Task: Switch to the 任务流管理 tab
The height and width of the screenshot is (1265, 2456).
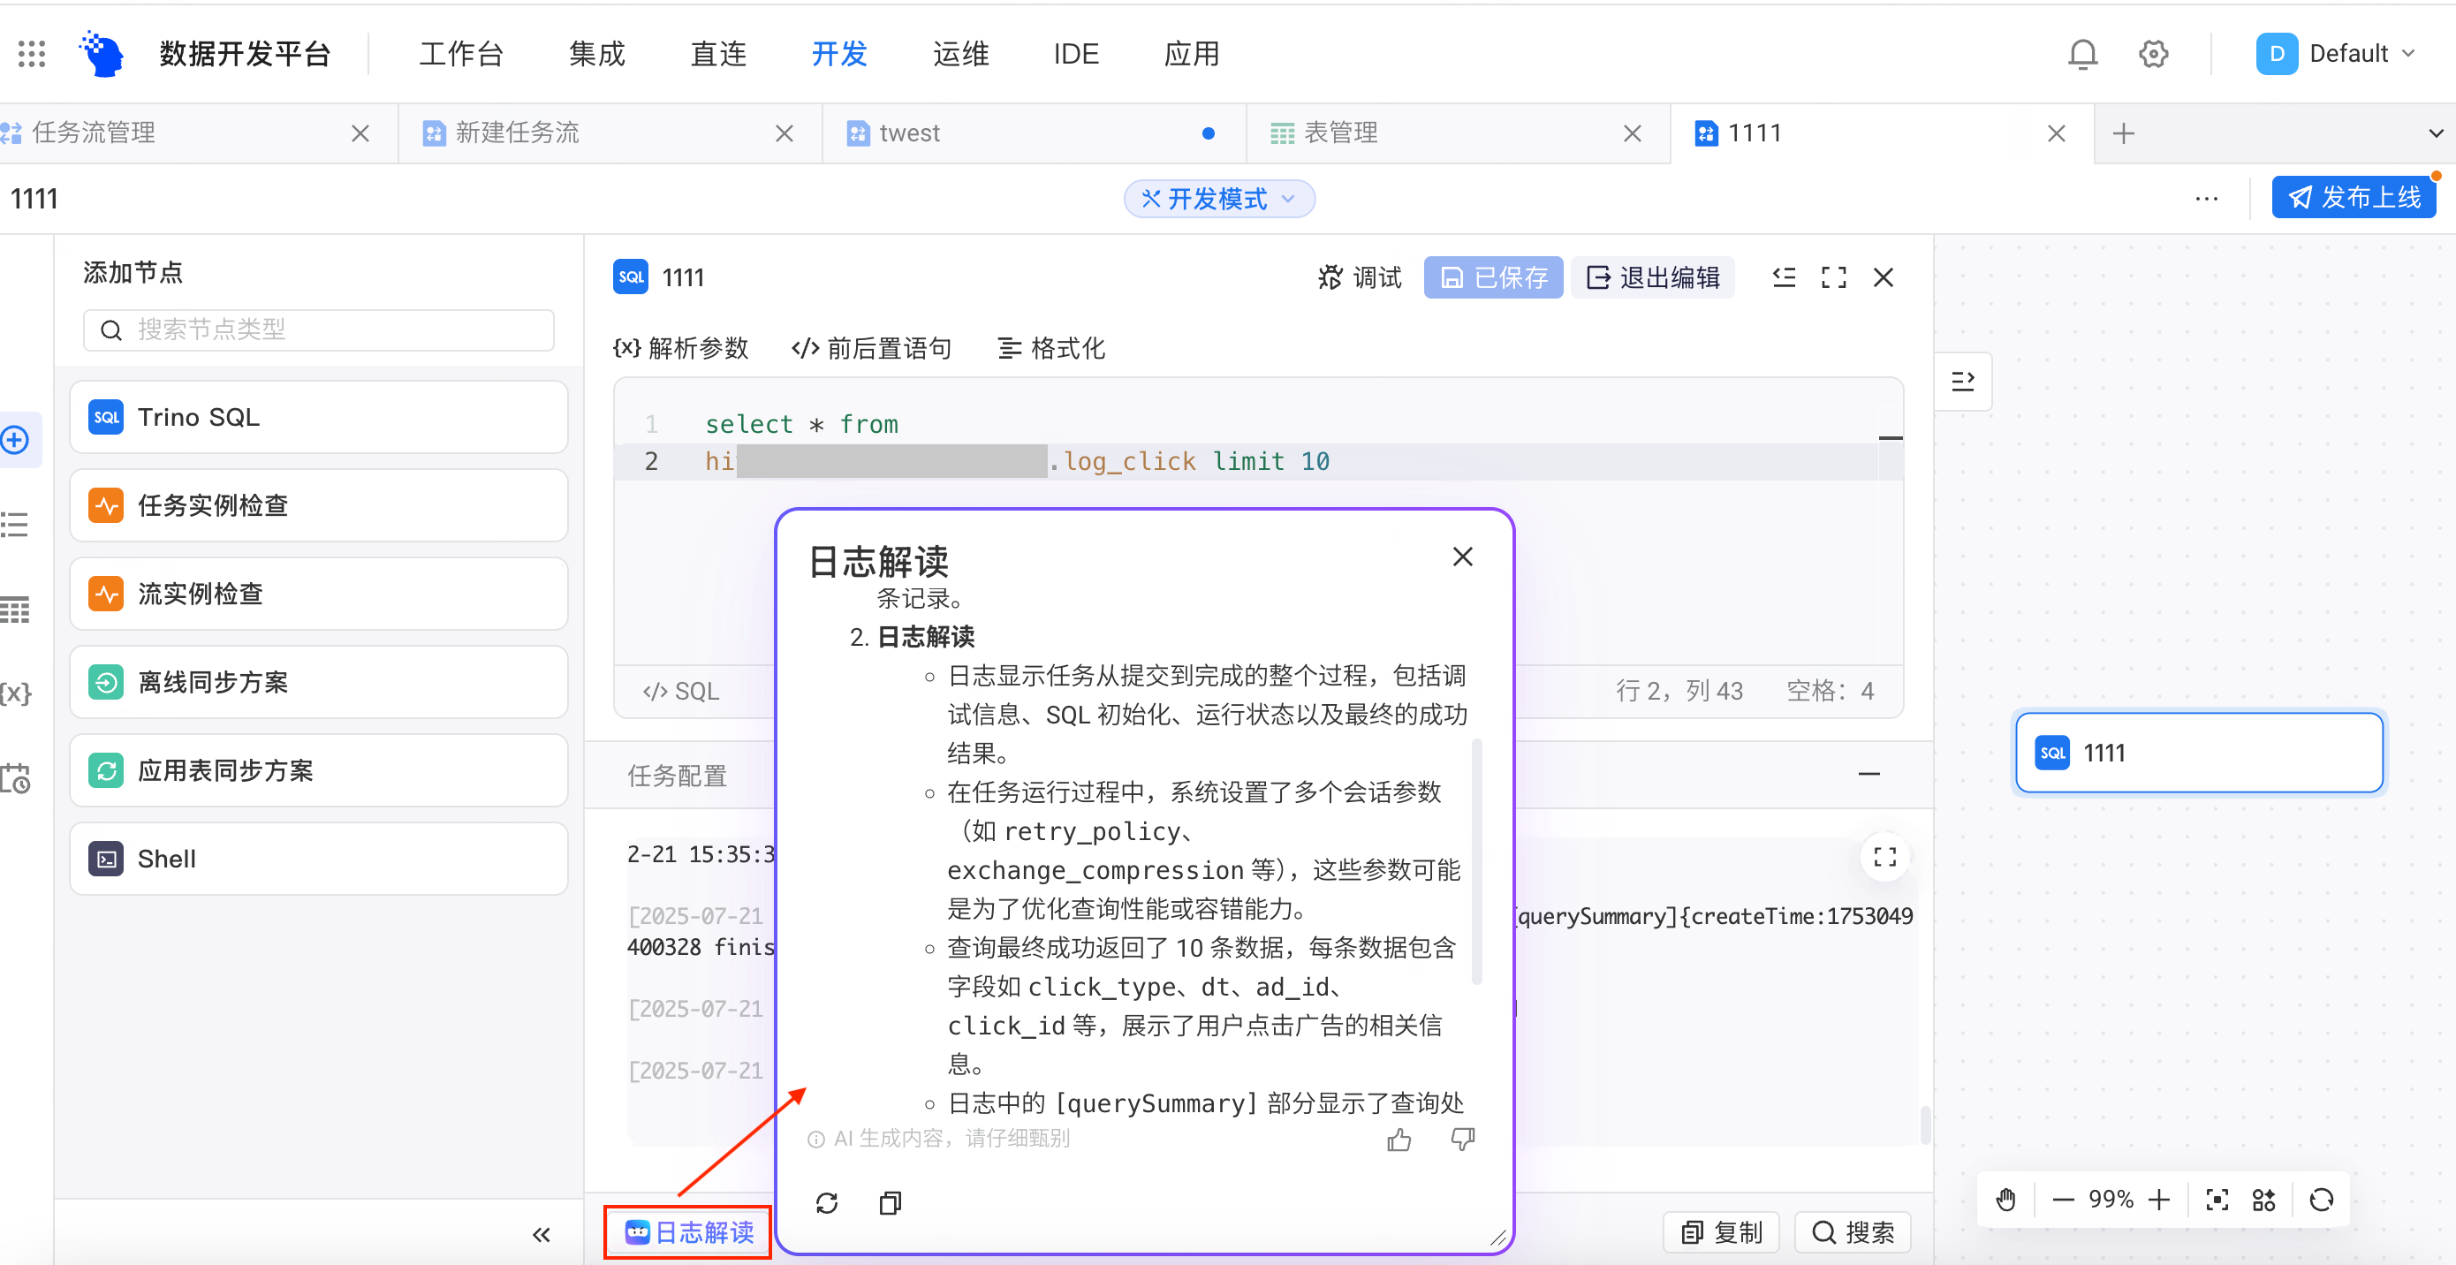Action: click(x=95, y=133)
